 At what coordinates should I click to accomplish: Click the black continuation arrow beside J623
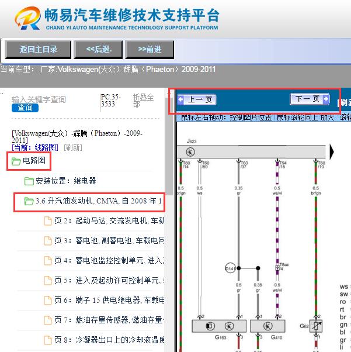[332, 152]
